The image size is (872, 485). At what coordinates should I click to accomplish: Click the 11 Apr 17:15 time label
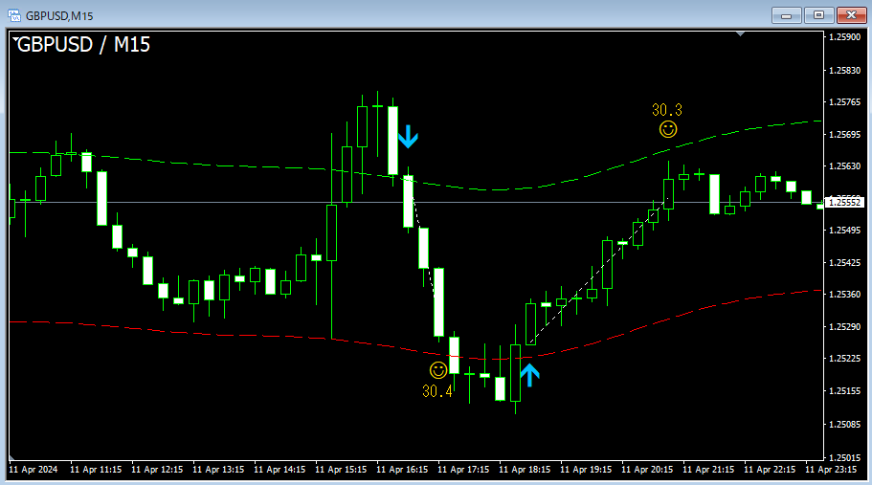coord(463,470)
